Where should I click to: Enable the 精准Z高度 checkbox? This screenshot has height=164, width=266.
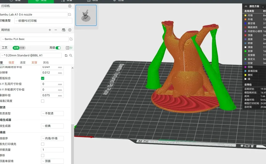43,101
